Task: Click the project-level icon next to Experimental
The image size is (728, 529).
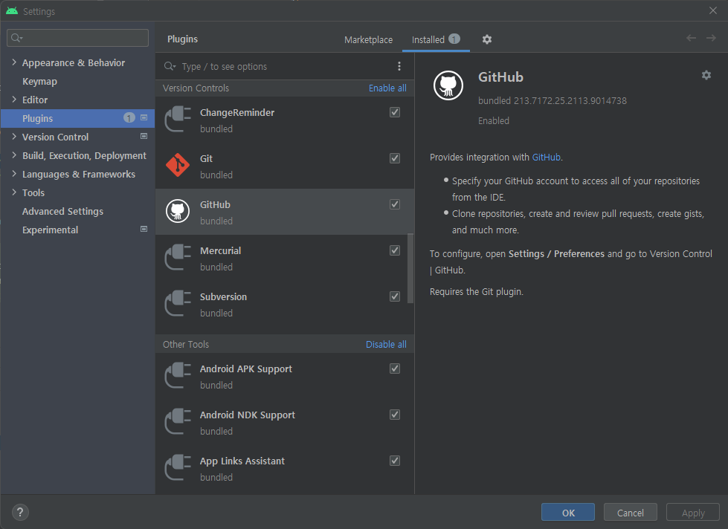Action: pos(144,230)
